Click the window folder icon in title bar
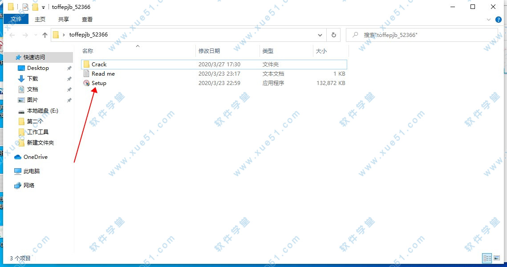Screen dimensions: 507x267 click(x=11, y=7)
